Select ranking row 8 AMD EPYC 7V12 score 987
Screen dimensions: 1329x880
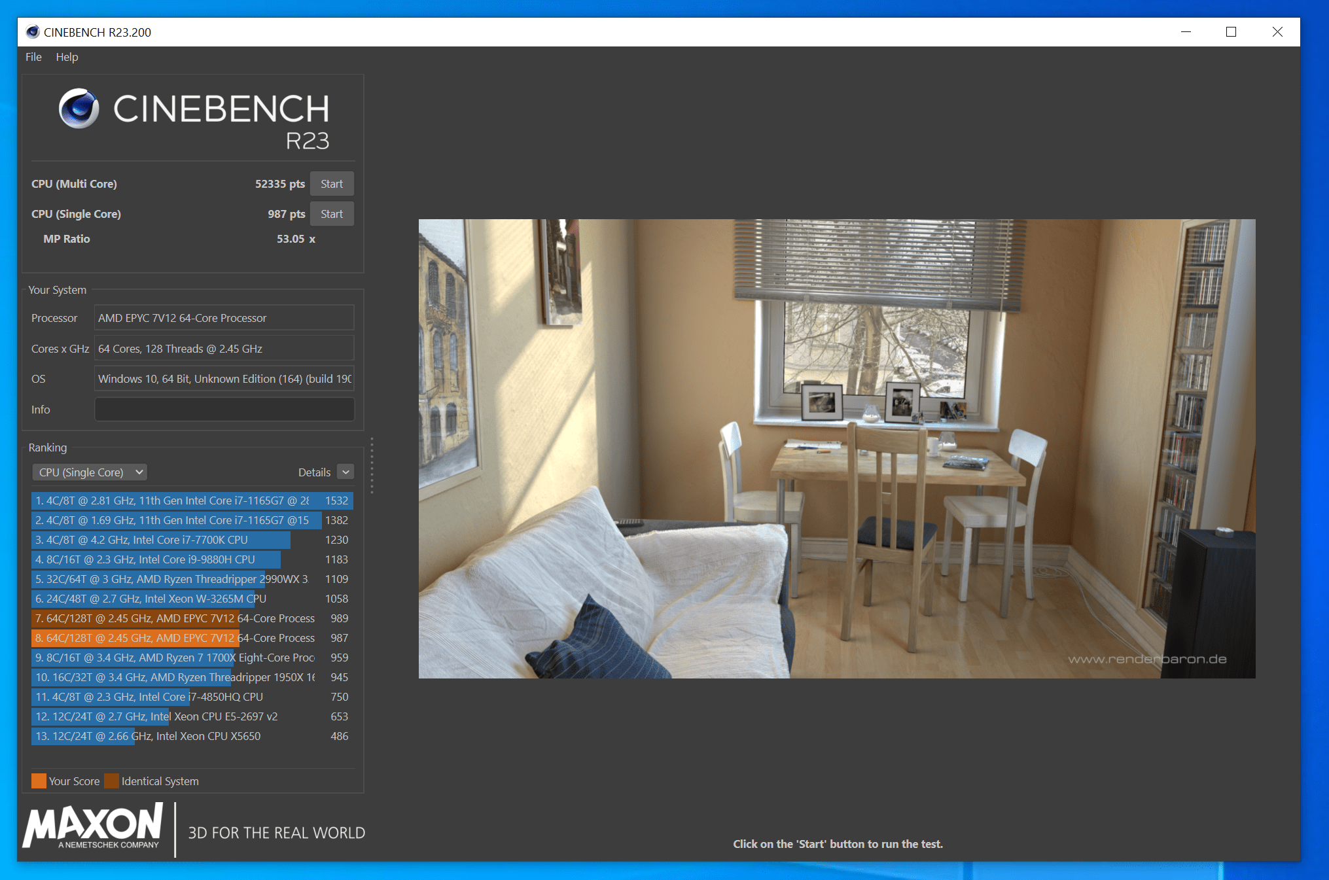click(x=192, y=638)
